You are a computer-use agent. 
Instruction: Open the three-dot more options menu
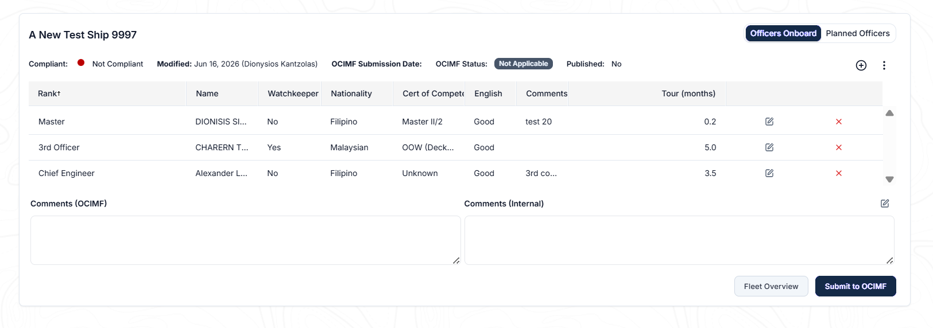[884, 65]
